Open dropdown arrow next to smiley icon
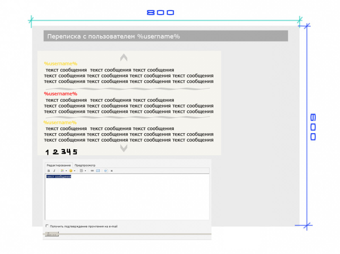 pos(75,171)
